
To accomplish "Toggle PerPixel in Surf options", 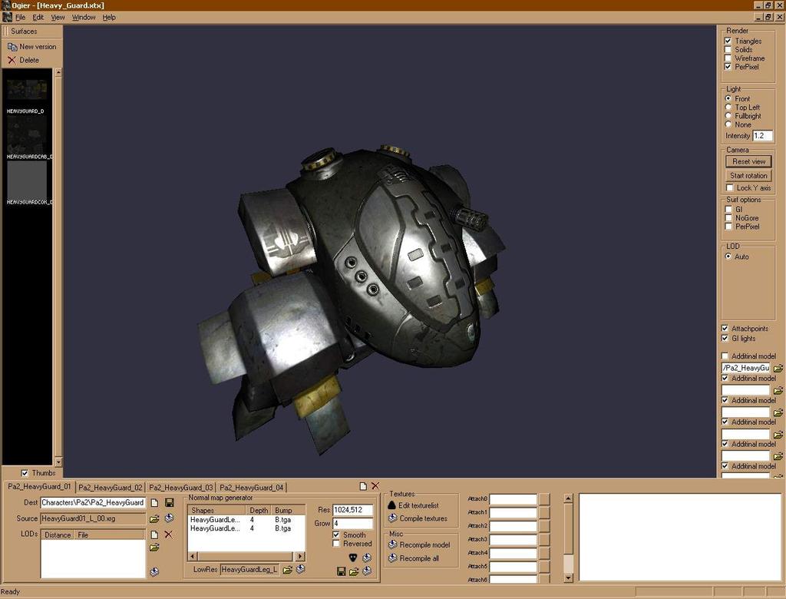I will click(x=729, y=227).
